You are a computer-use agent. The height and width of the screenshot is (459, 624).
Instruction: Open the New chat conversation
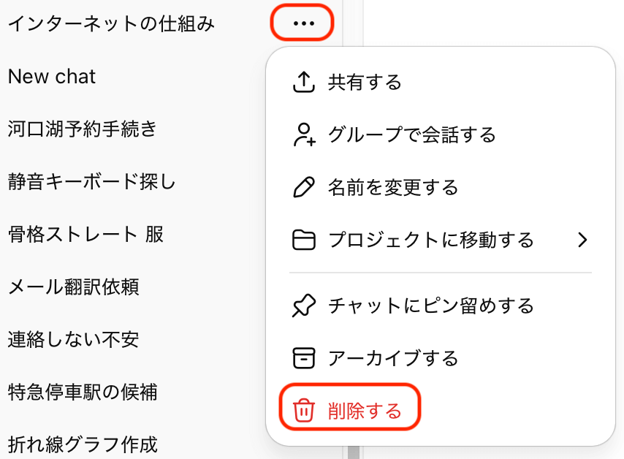[52, 77]
